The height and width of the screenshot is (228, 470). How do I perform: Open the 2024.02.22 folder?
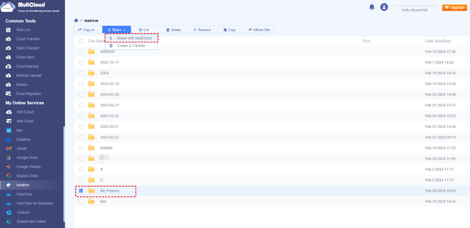click(110, 137)
